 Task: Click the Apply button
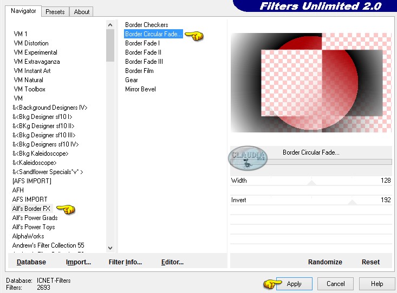tap(294, 284)
